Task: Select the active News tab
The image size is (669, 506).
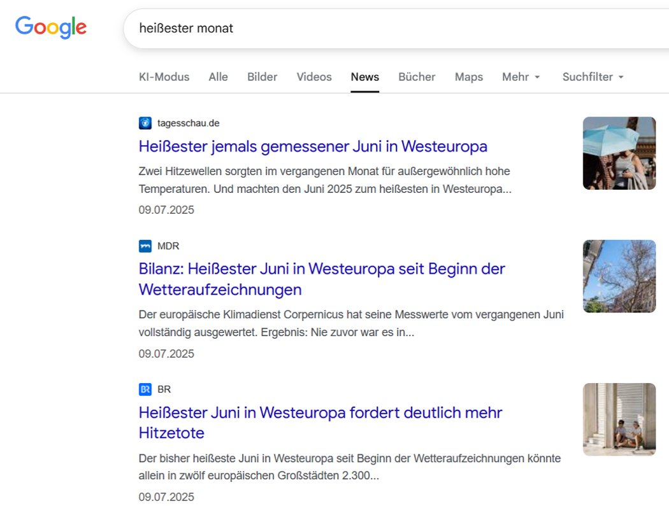Action: (x=364, y=76)
